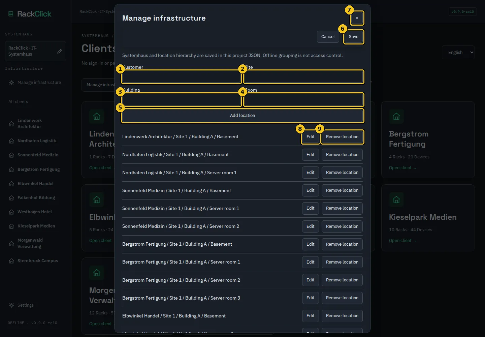Image resolution: width=485 pixels, height=337 pixels.
Task: Click the gear icon next to Settings
Action: pos(11,305)
